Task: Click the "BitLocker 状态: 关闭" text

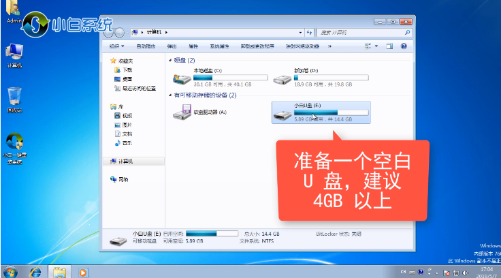Action: (339, 234)
